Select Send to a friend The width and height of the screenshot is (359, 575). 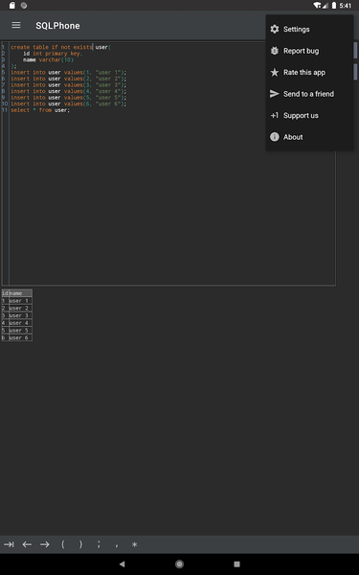pyautogui.click(x=309, y=94)
